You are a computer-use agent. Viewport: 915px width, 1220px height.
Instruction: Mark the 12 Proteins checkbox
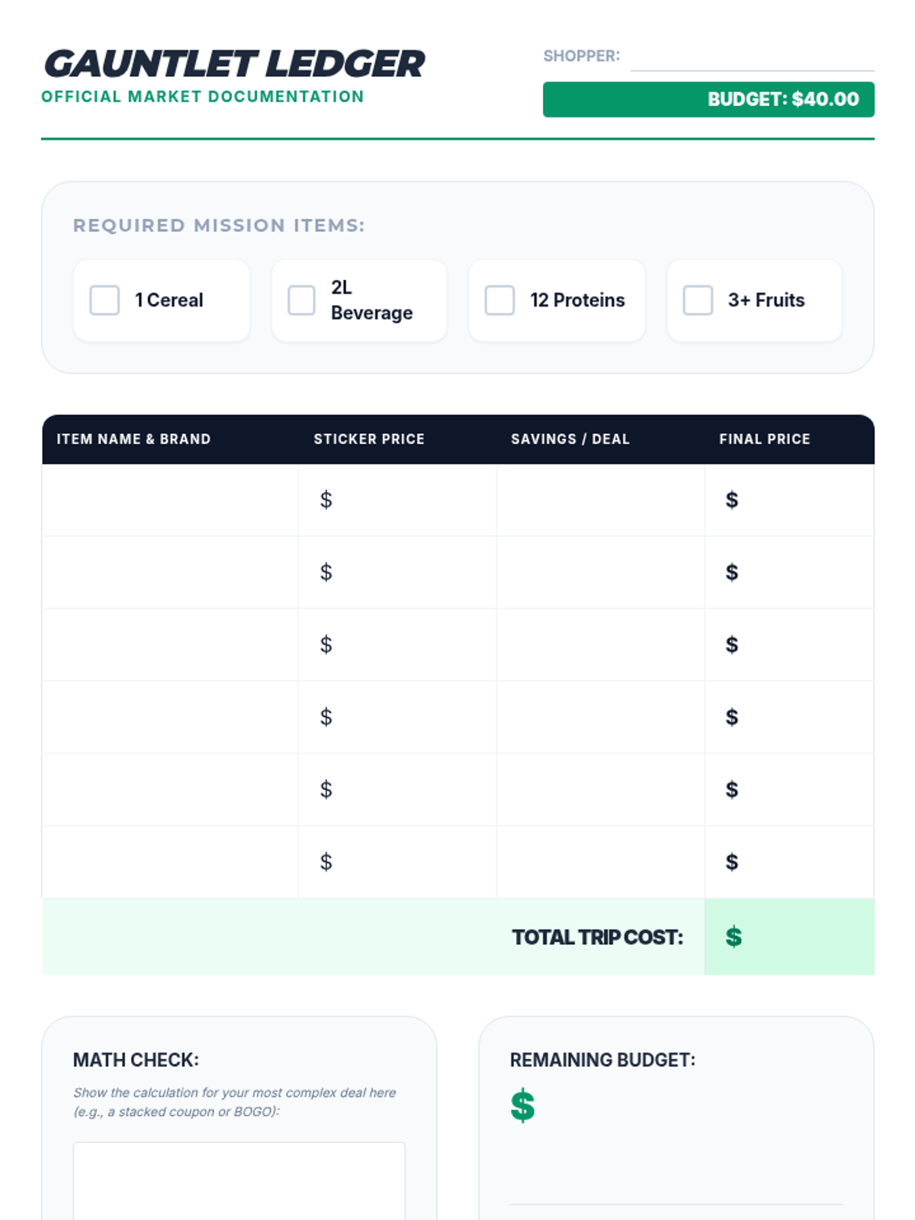(x=499, y=300)
